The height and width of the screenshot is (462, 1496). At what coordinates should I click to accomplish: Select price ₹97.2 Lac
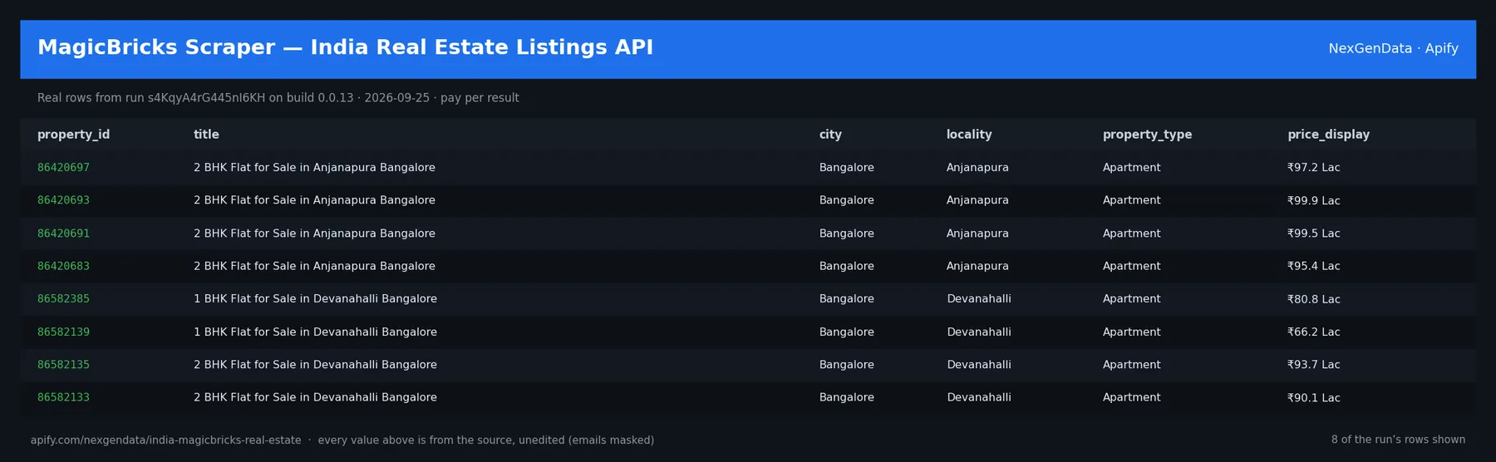tap(1313, 168)
